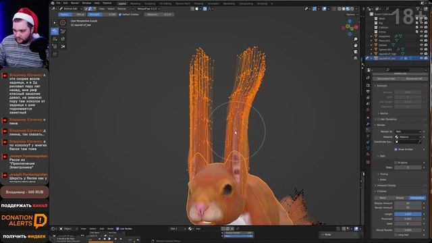Click the pan view hand icon

point(356,45)
